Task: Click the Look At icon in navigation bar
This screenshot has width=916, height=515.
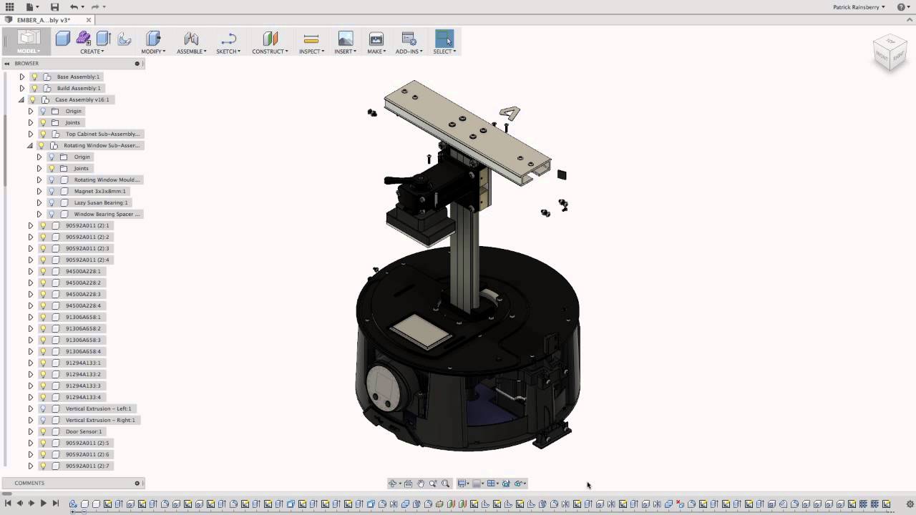Action: (408, 484)
